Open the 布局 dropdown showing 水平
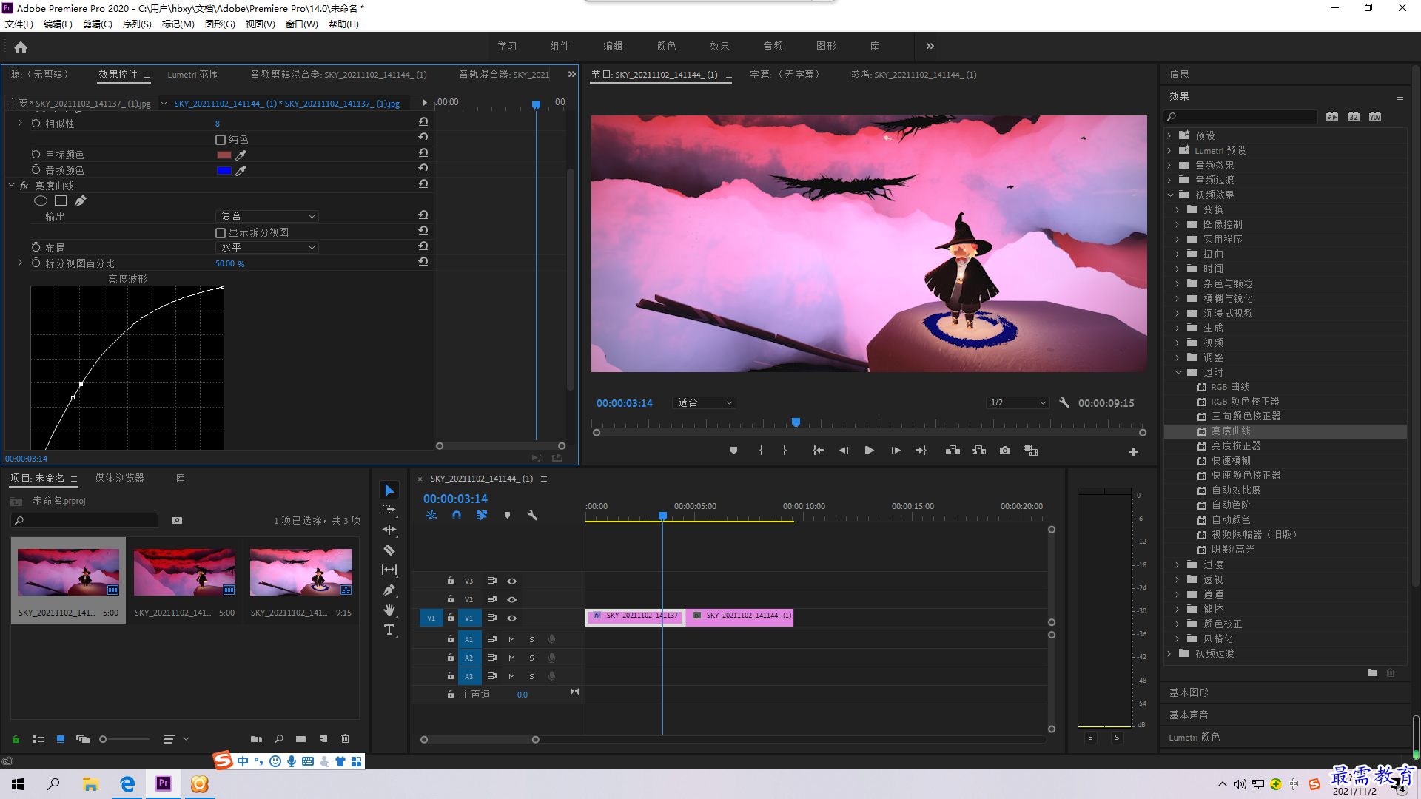The image size is (1421, 799). coord(267,247)
